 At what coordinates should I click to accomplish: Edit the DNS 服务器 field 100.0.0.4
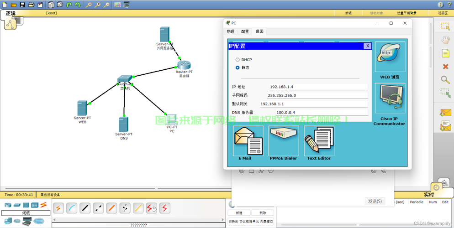tap(322, 113)
